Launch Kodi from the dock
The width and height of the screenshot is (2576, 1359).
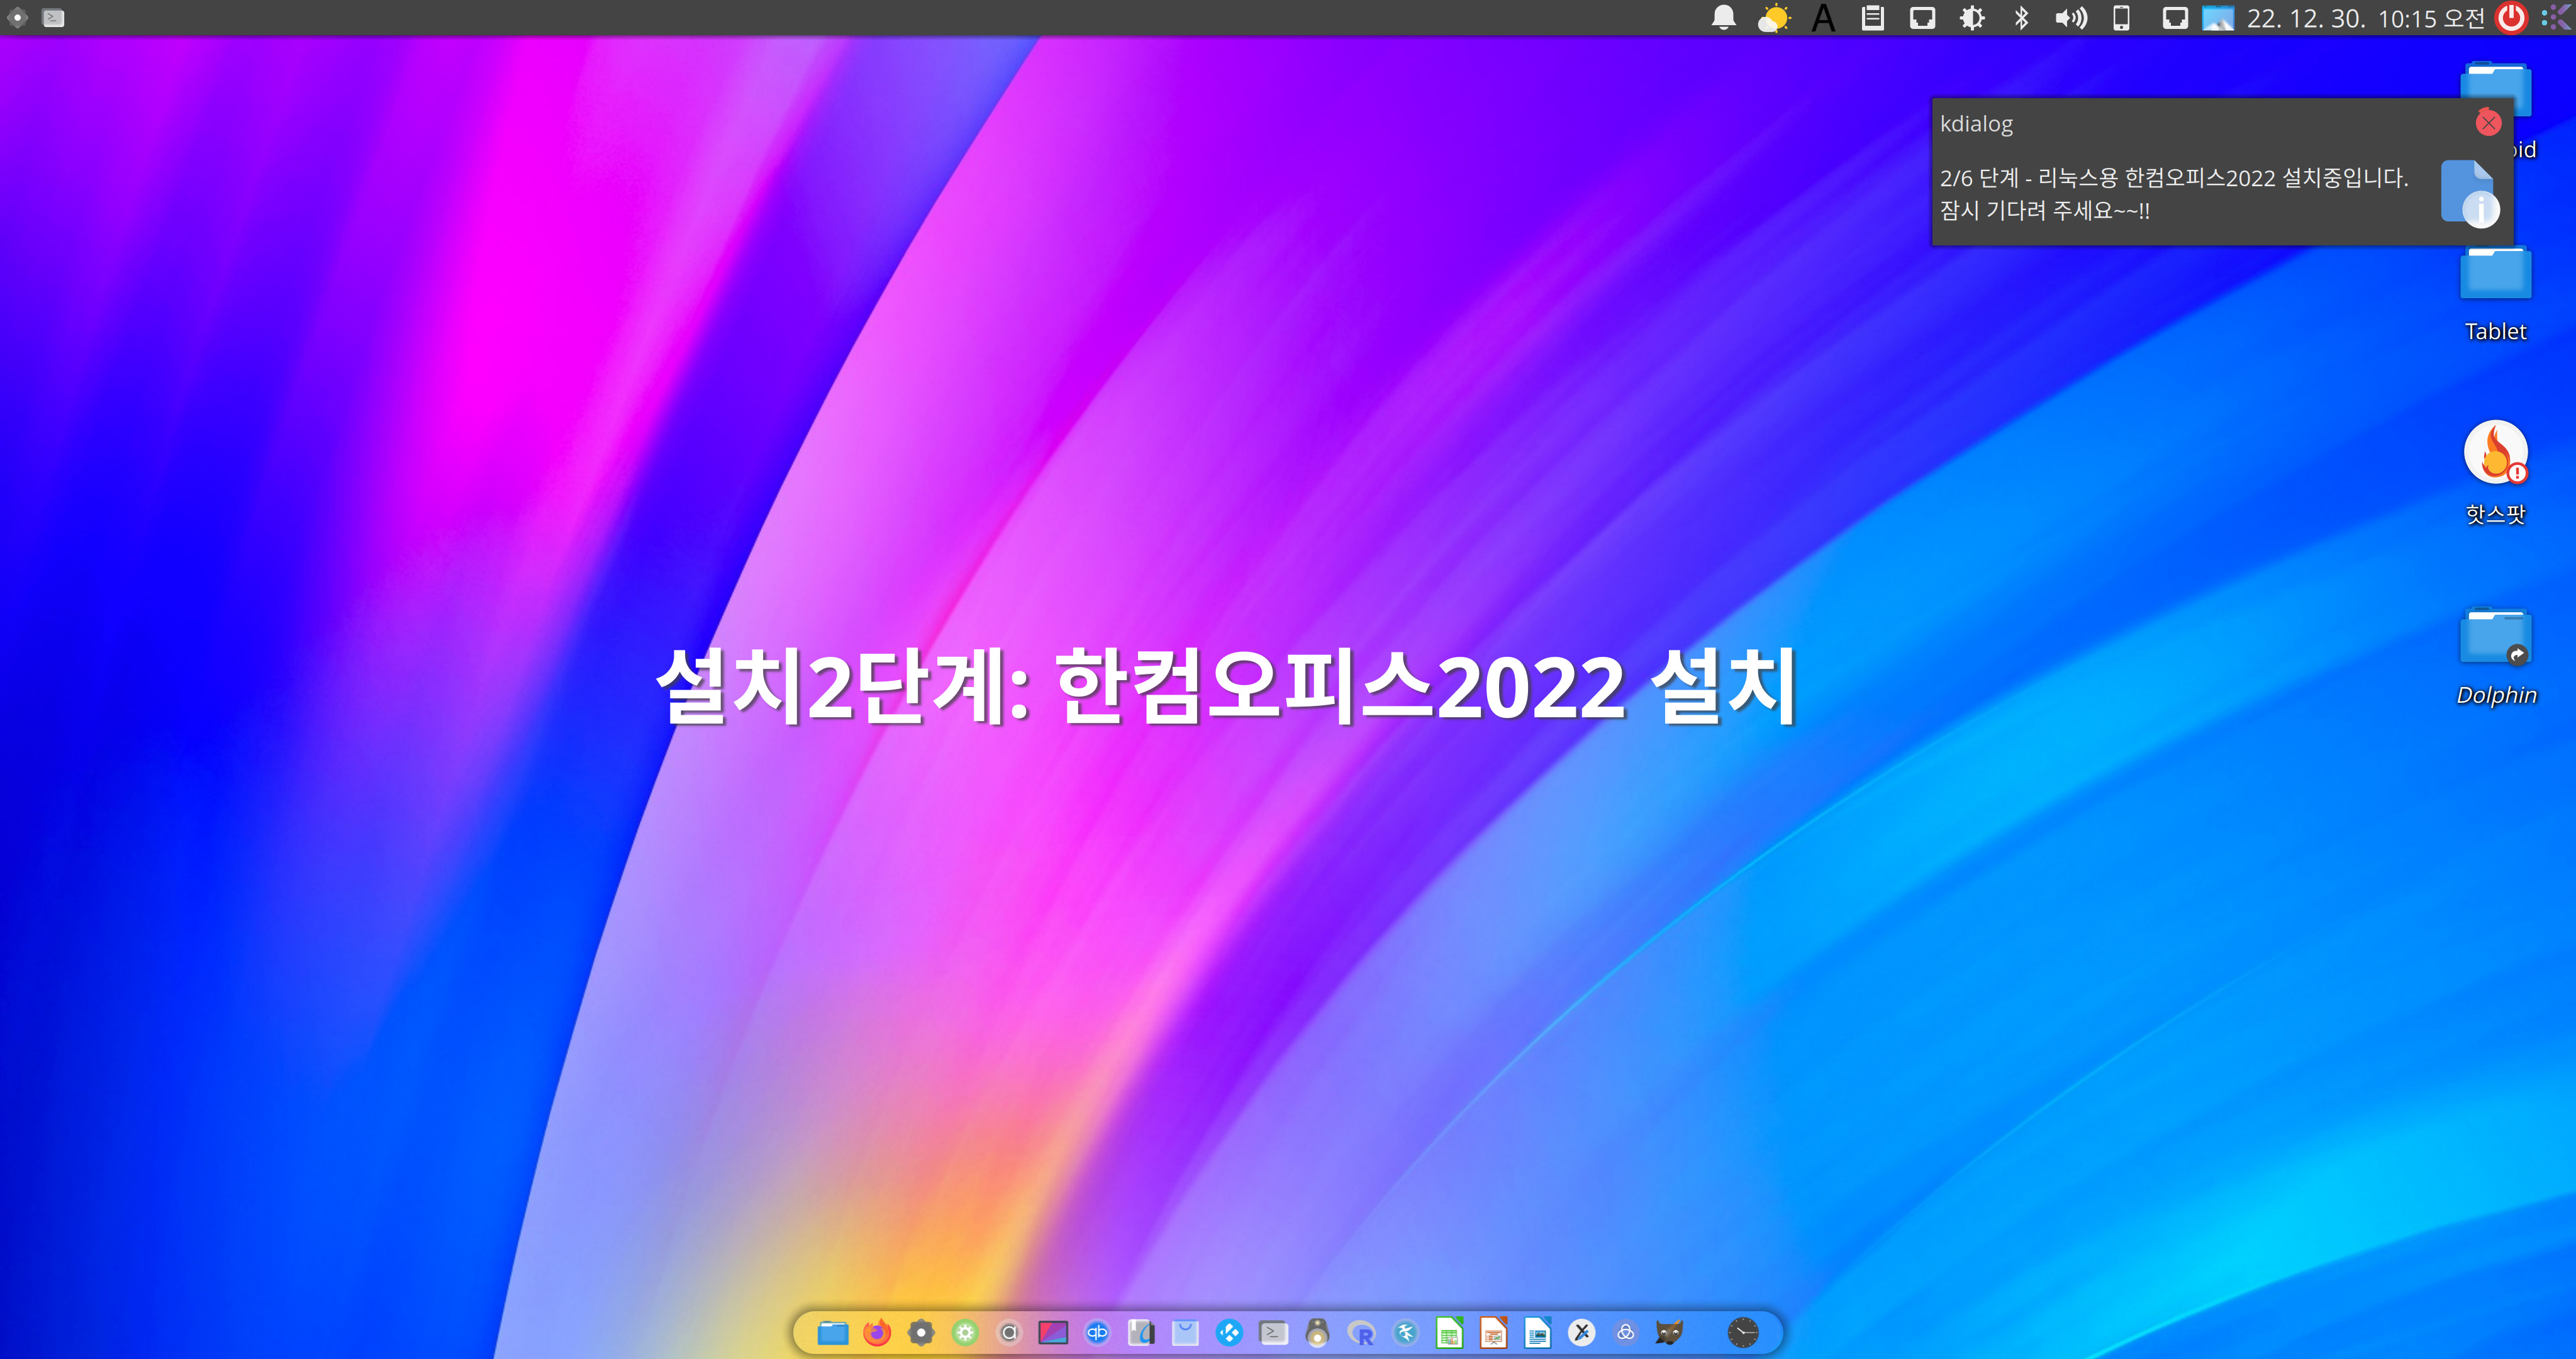point(1229,1332)
